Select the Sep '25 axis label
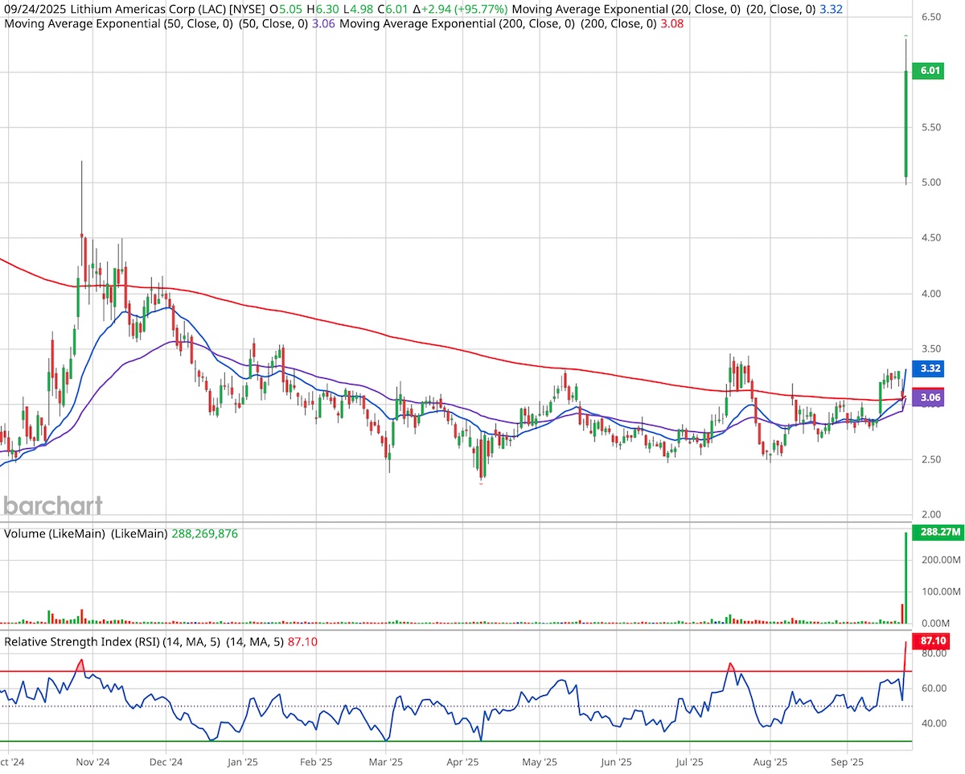The height and width of the screenshot is (774, 965). 847,761
